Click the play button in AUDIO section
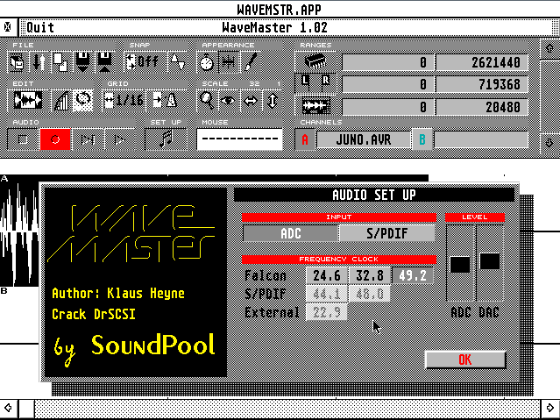This screenshot has width=560, height=420. [120, 139]
